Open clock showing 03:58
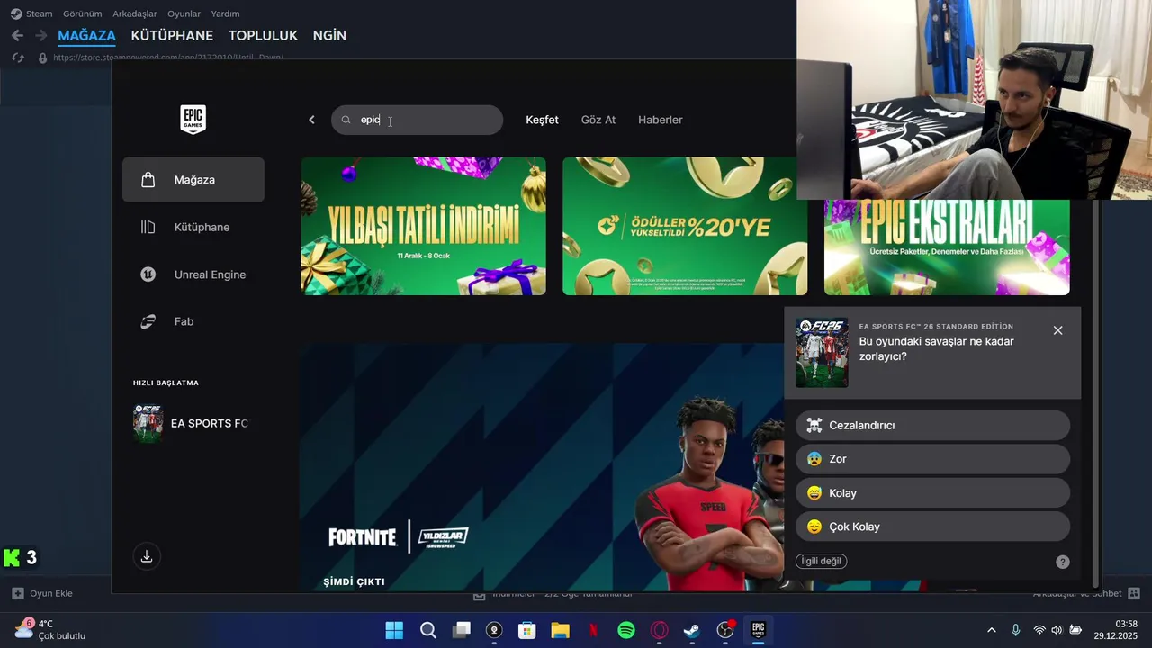1152x648 pixels. click(x=1116, y=629)
